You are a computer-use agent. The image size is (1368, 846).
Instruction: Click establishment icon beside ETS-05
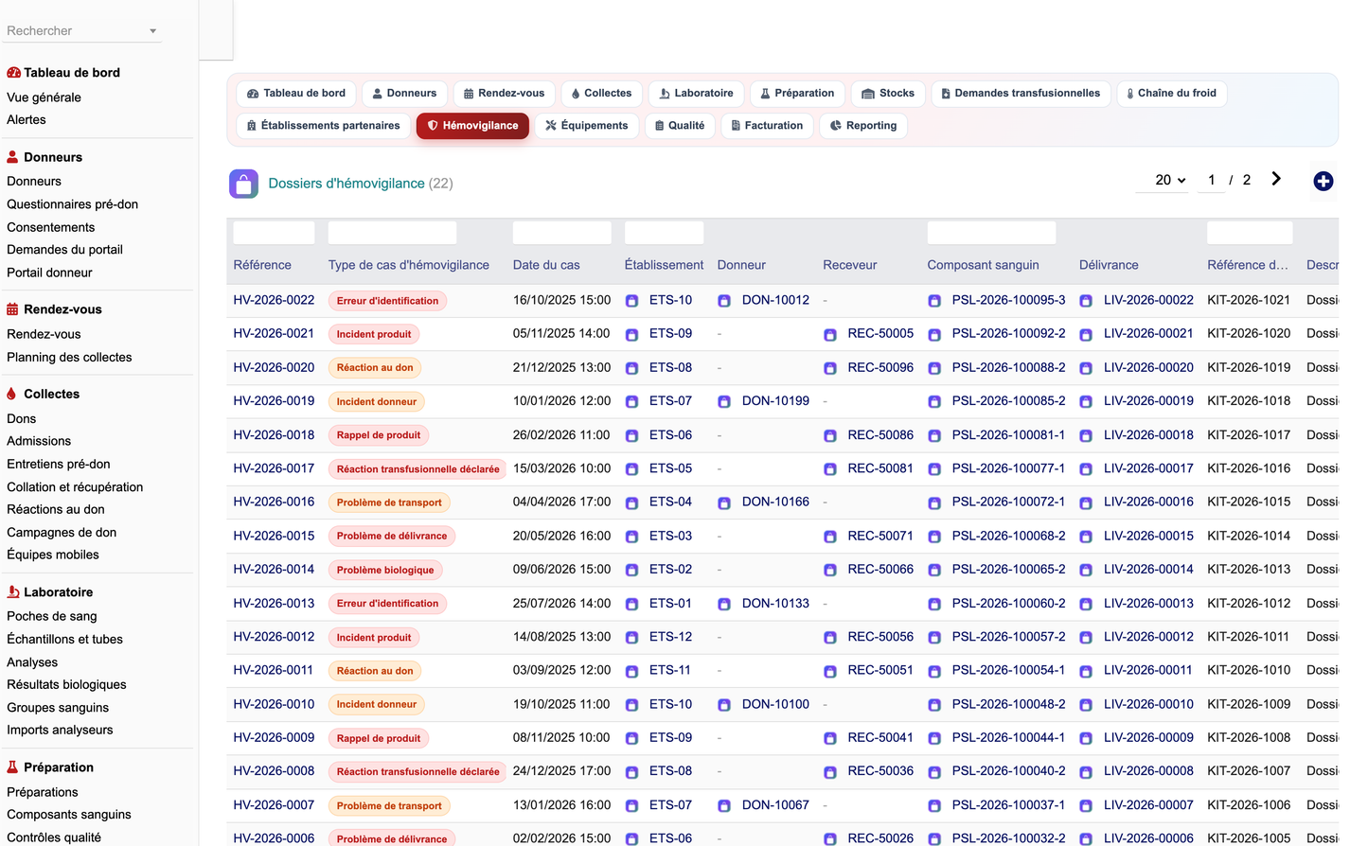click(631, 469)
